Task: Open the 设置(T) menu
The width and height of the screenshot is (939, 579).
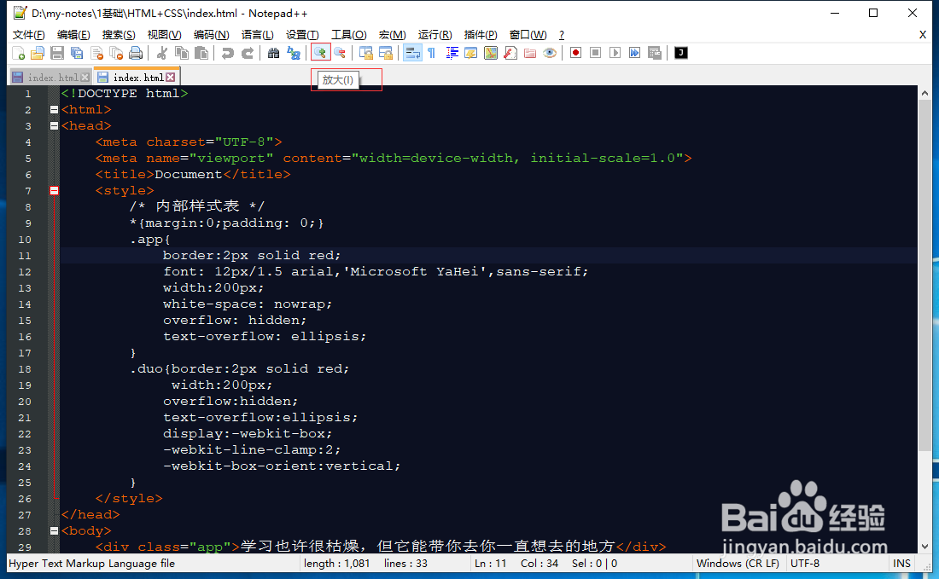Action: point(302,35)
